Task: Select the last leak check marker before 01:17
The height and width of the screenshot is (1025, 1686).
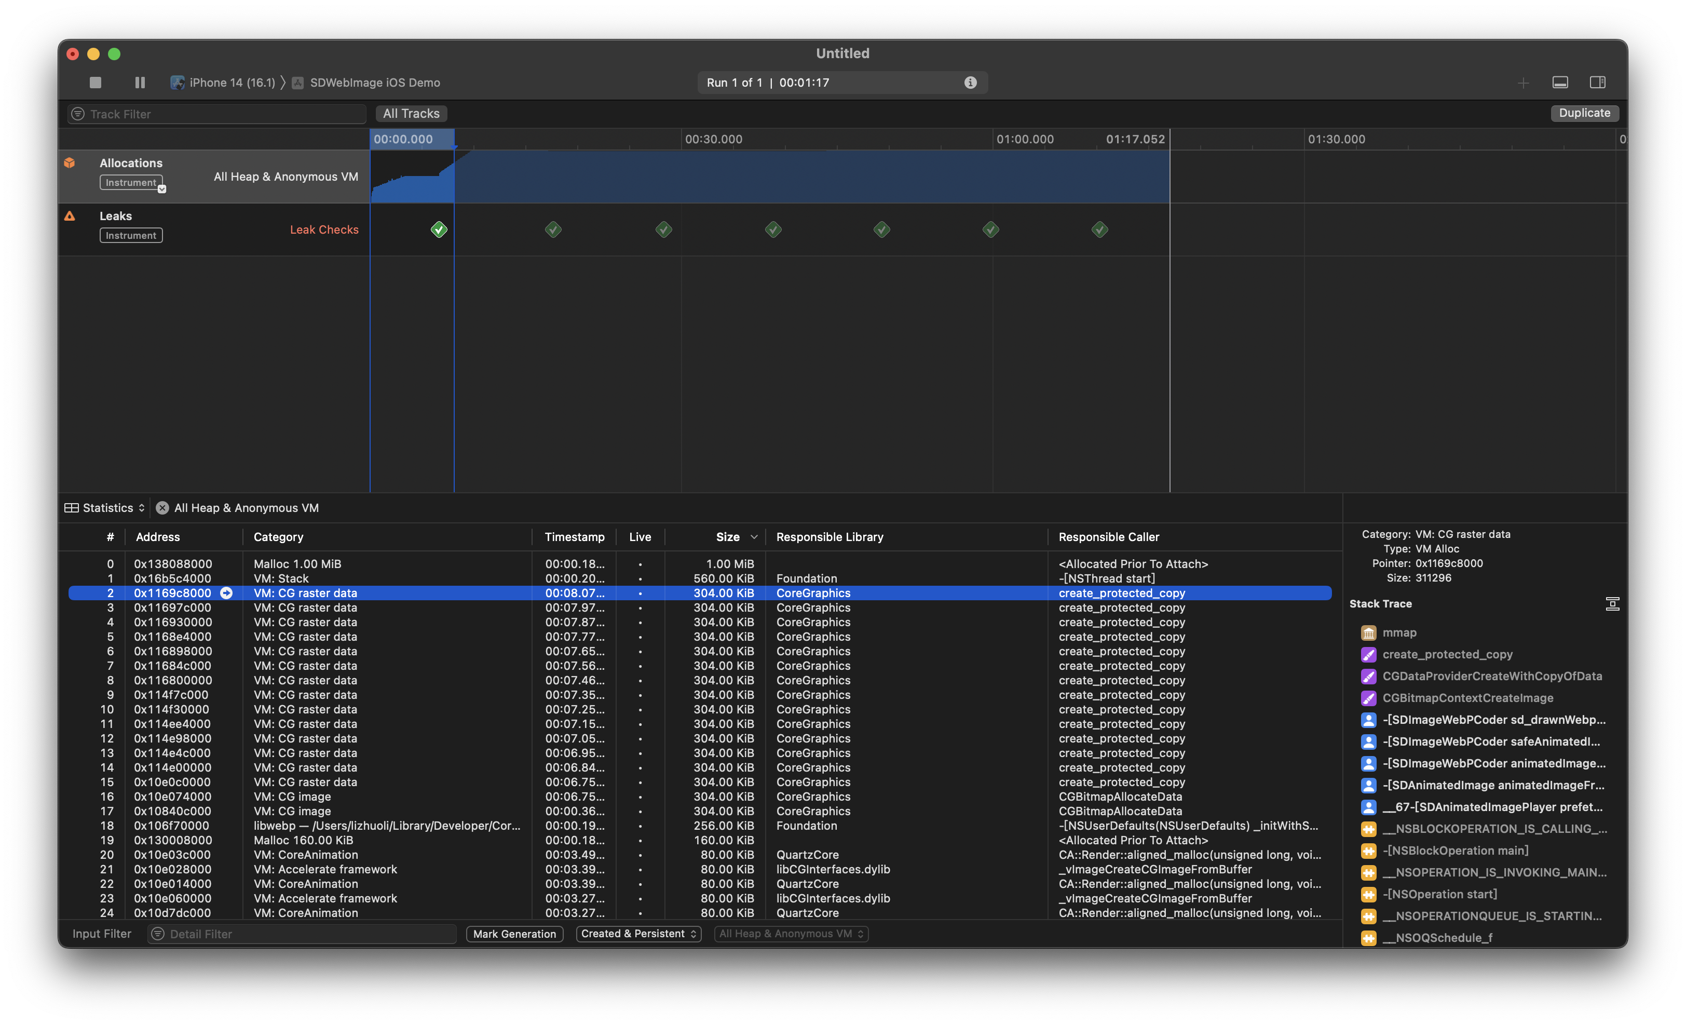Action: click(x=1099, y=230)
